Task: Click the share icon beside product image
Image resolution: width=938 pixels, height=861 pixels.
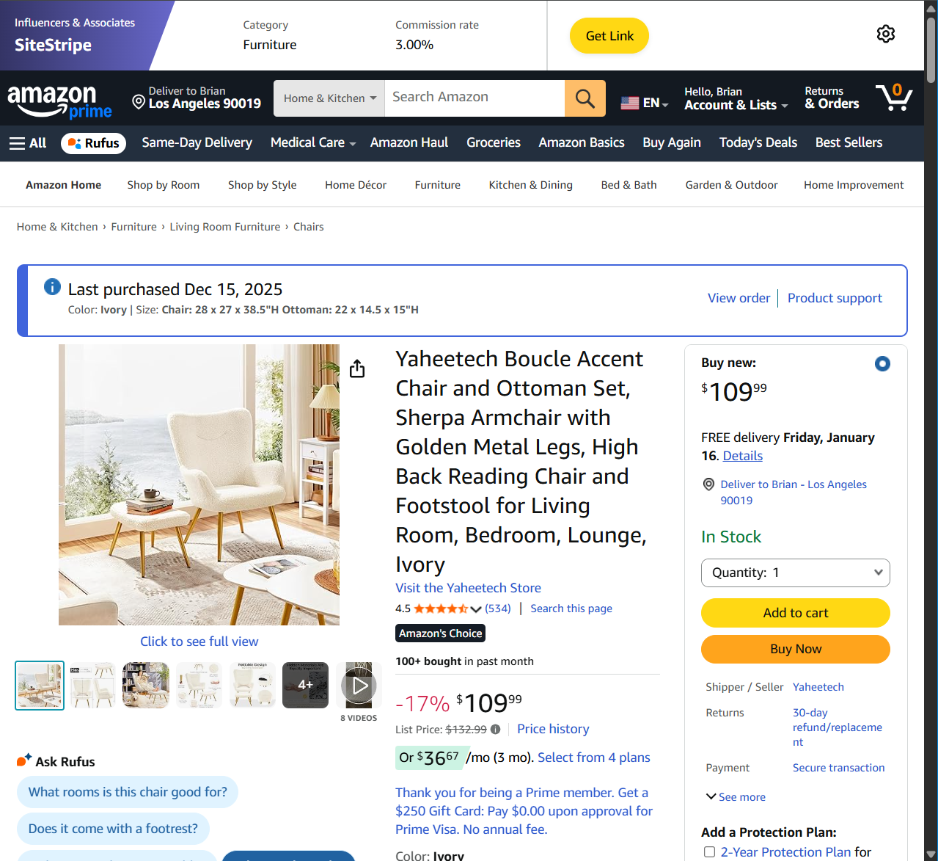Action: tap(357, 368)
